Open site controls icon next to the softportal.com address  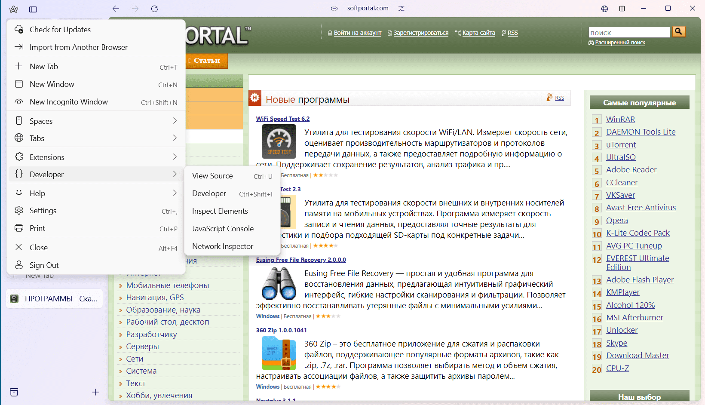(402, 9)
